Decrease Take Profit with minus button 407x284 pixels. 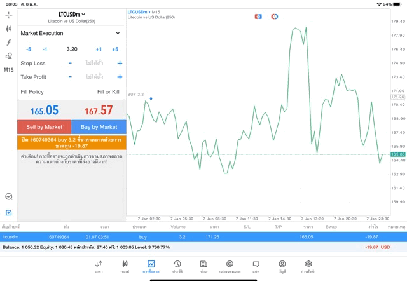point(70,77)
